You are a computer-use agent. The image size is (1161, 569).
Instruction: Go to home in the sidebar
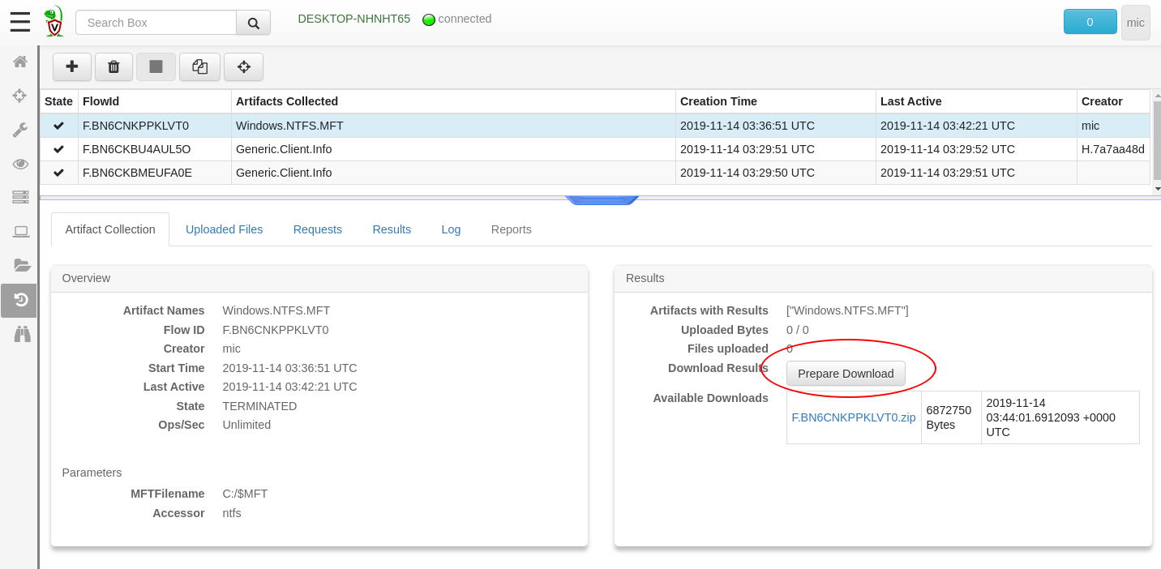[20, 62]
